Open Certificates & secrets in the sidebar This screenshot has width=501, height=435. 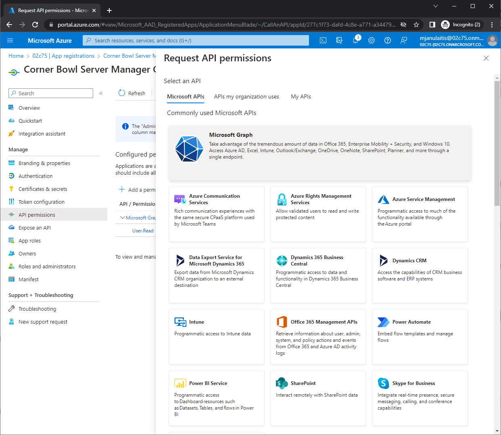tap(43, 189)
